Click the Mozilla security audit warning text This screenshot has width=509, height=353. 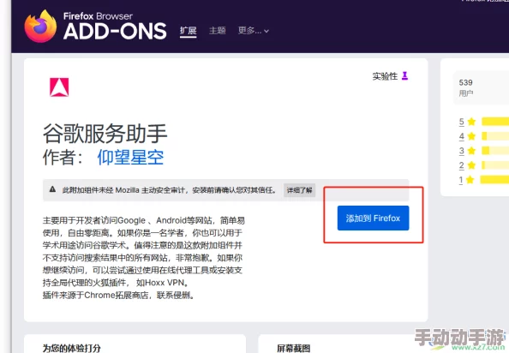pos(169,190)
